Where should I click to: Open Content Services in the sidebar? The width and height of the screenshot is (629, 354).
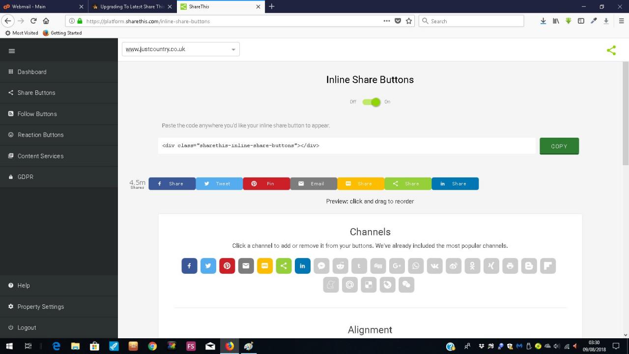59,156
